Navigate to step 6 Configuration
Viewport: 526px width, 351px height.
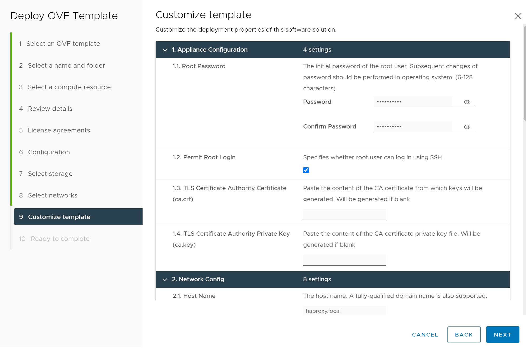[49, 152]
